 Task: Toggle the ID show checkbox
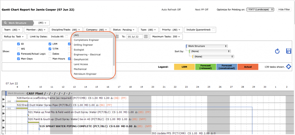click(x=18, y=44)
